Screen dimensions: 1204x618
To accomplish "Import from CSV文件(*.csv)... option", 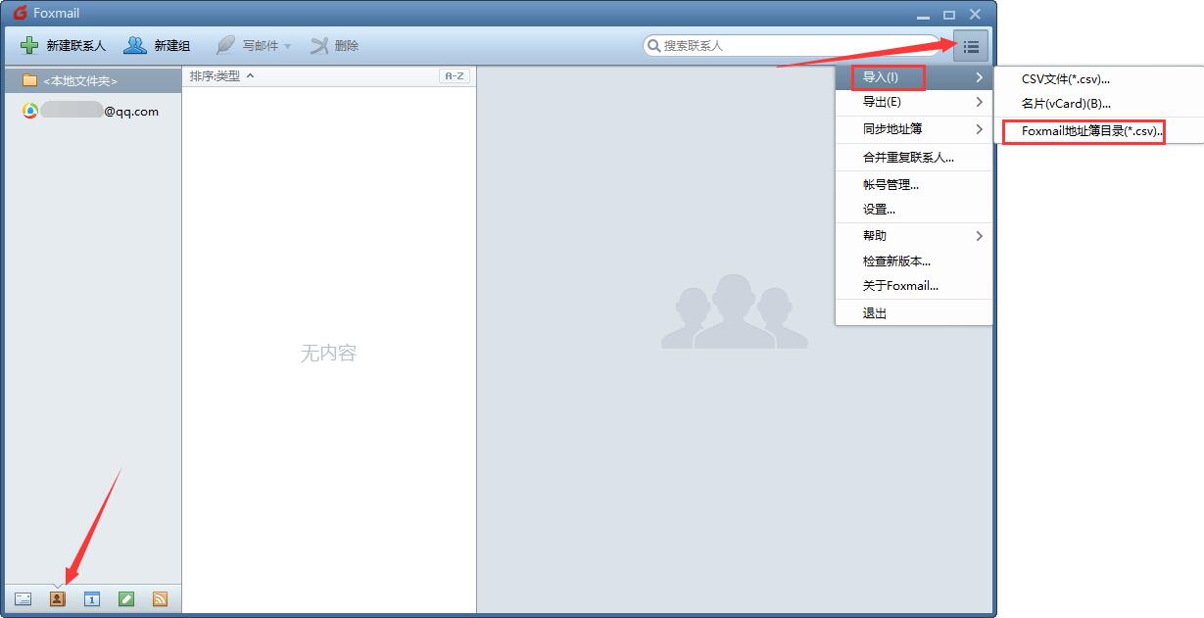I will pyautogui.click(x=1099, y=79).
